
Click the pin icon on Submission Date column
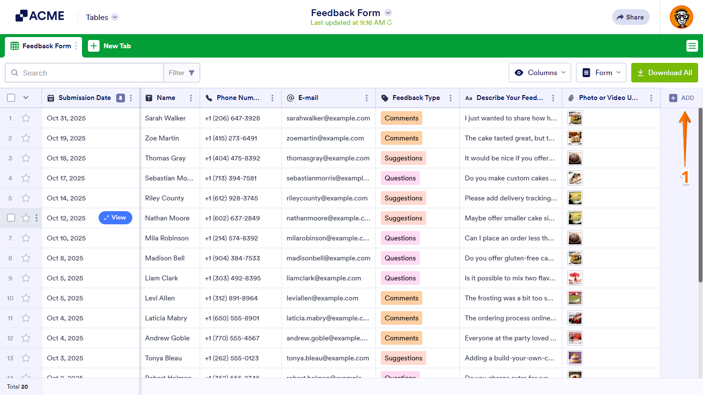coord(121,98)
